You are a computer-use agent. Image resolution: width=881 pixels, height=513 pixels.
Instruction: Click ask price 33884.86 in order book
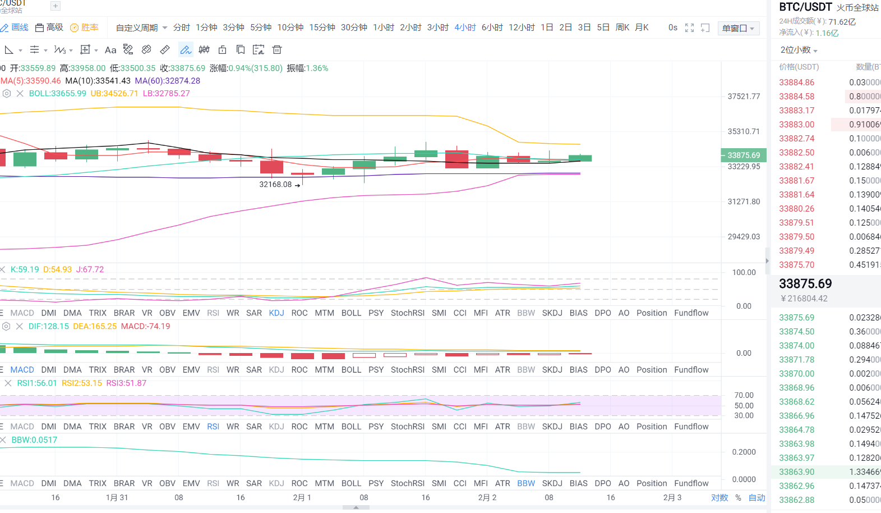click(x=797, y=83)
